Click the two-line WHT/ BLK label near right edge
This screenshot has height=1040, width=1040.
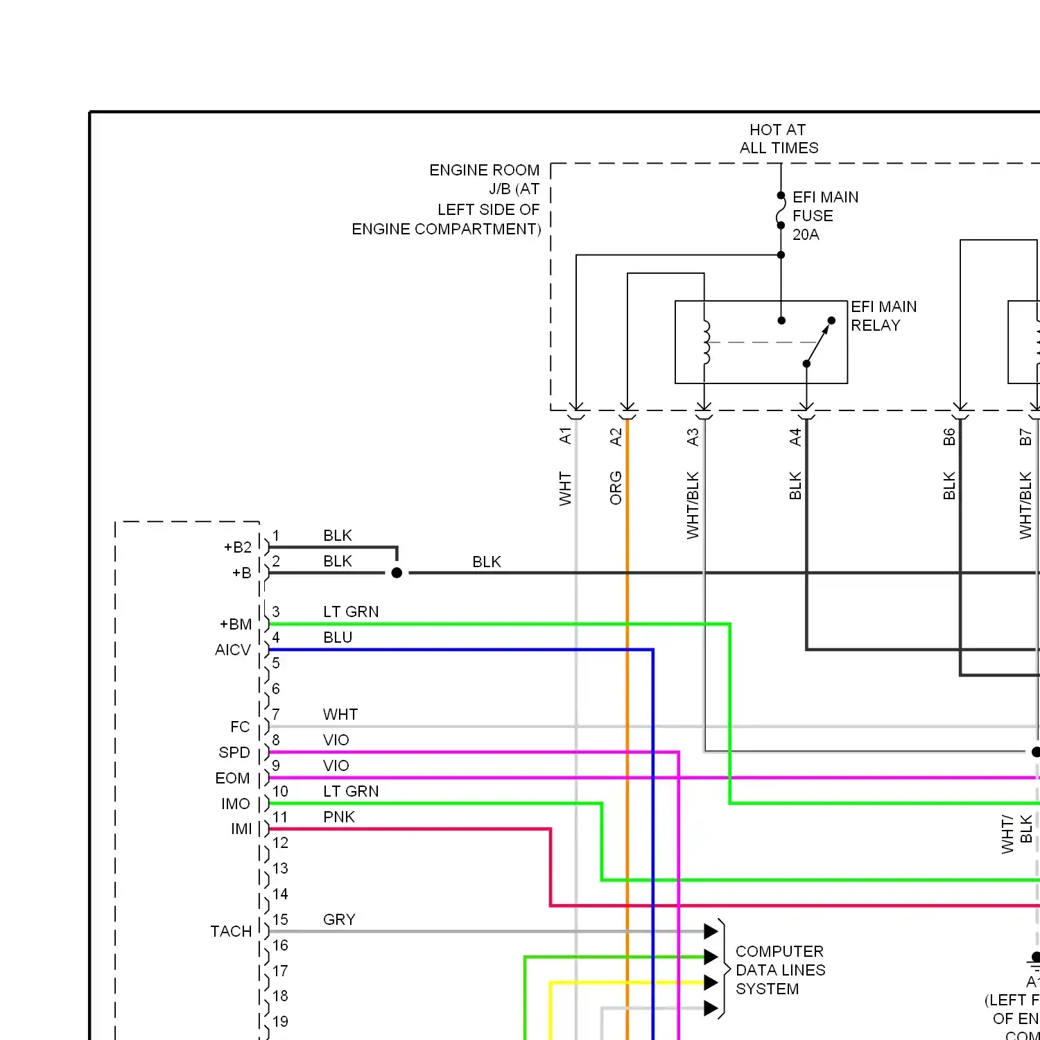(x=1016, y=834)
